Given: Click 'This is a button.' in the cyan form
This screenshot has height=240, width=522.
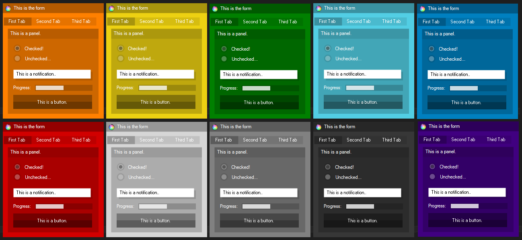Looking at the screenshot, I should (x=363, y=102).
